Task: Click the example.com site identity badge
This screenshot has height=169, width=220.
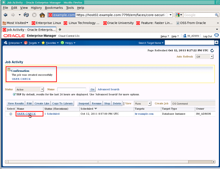Action: pyautogui.click(x=62, y=15)
